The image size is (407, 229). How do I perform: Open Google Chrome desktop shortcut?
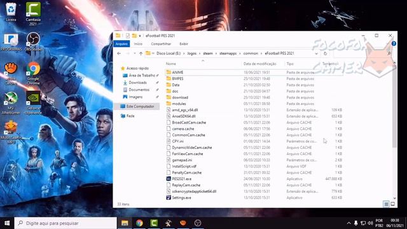pos(33,73)
